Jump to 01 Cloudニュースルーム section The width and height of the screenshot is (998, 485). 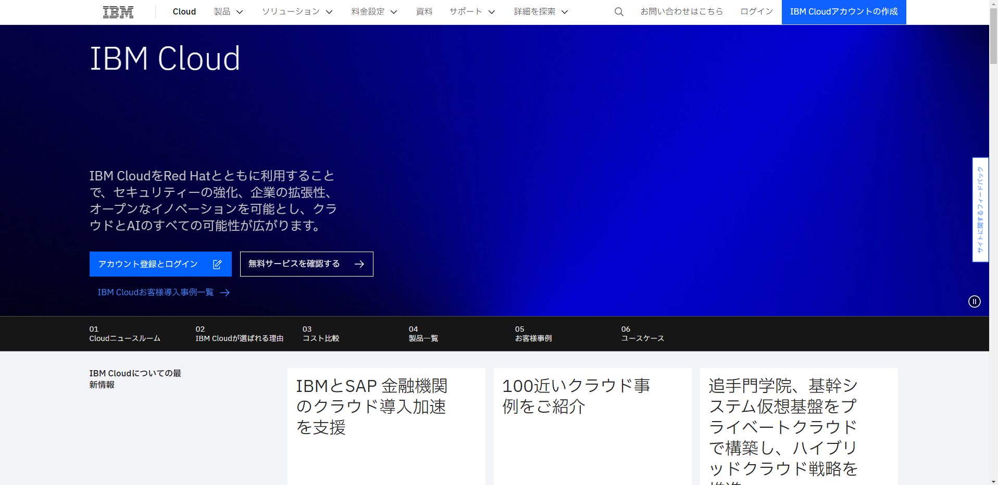[125, 334]
